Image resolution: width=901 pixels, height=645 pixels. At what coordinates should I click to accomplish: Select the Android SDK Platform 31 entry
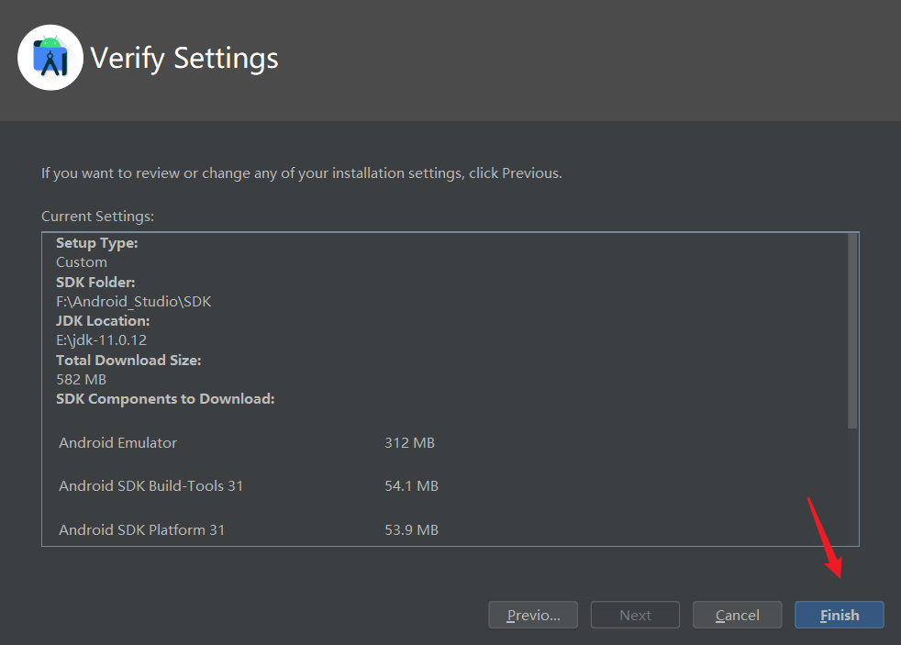pyautogui.click(x=141, y=529)
